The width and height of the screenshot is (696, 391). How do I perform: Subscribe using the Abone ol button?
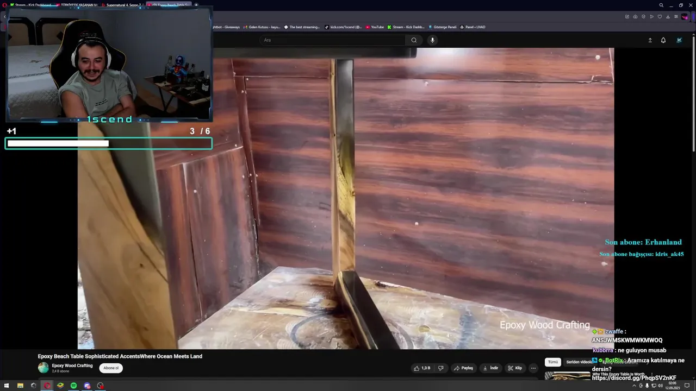tap(111, 368)
